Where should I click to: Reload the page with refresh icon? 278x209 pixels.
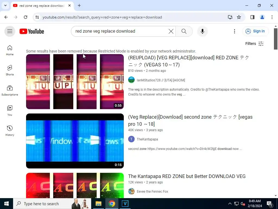point(26,17)
